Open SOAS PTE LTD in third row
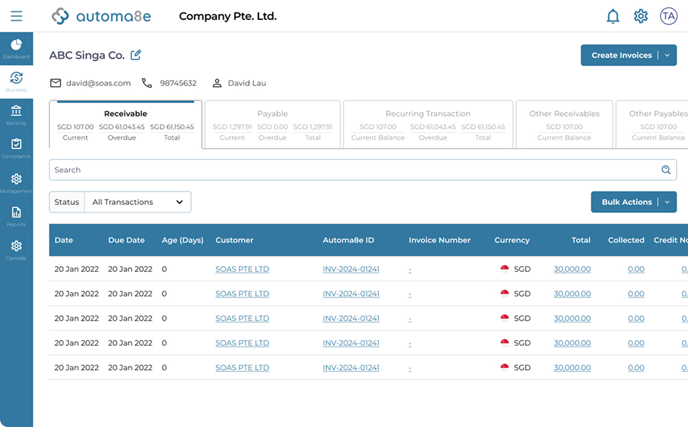This screenshot has width=688, height=427. pos(242,319)
